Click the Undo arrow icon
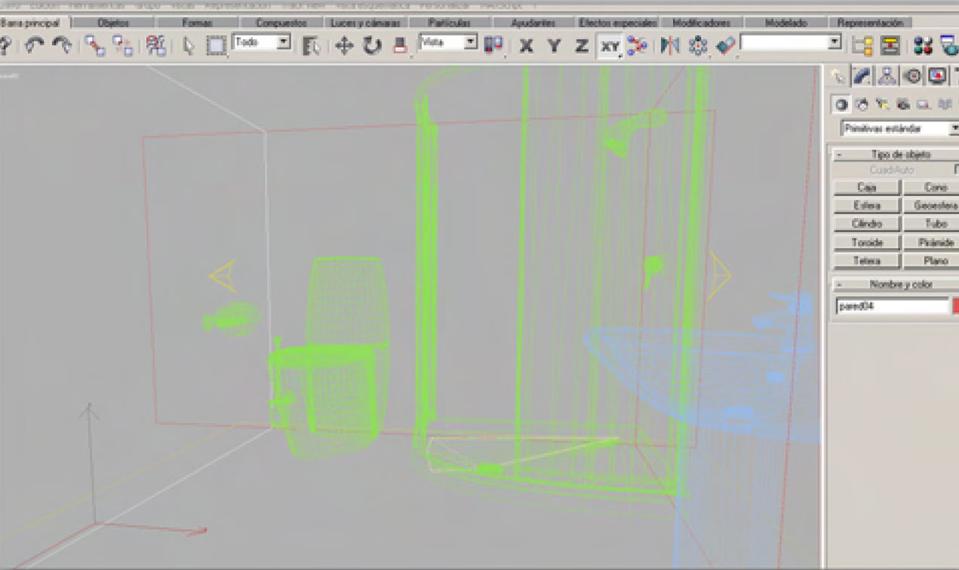Screen dimensions: 959x570 pyautogui.click(x=33, y=46)
